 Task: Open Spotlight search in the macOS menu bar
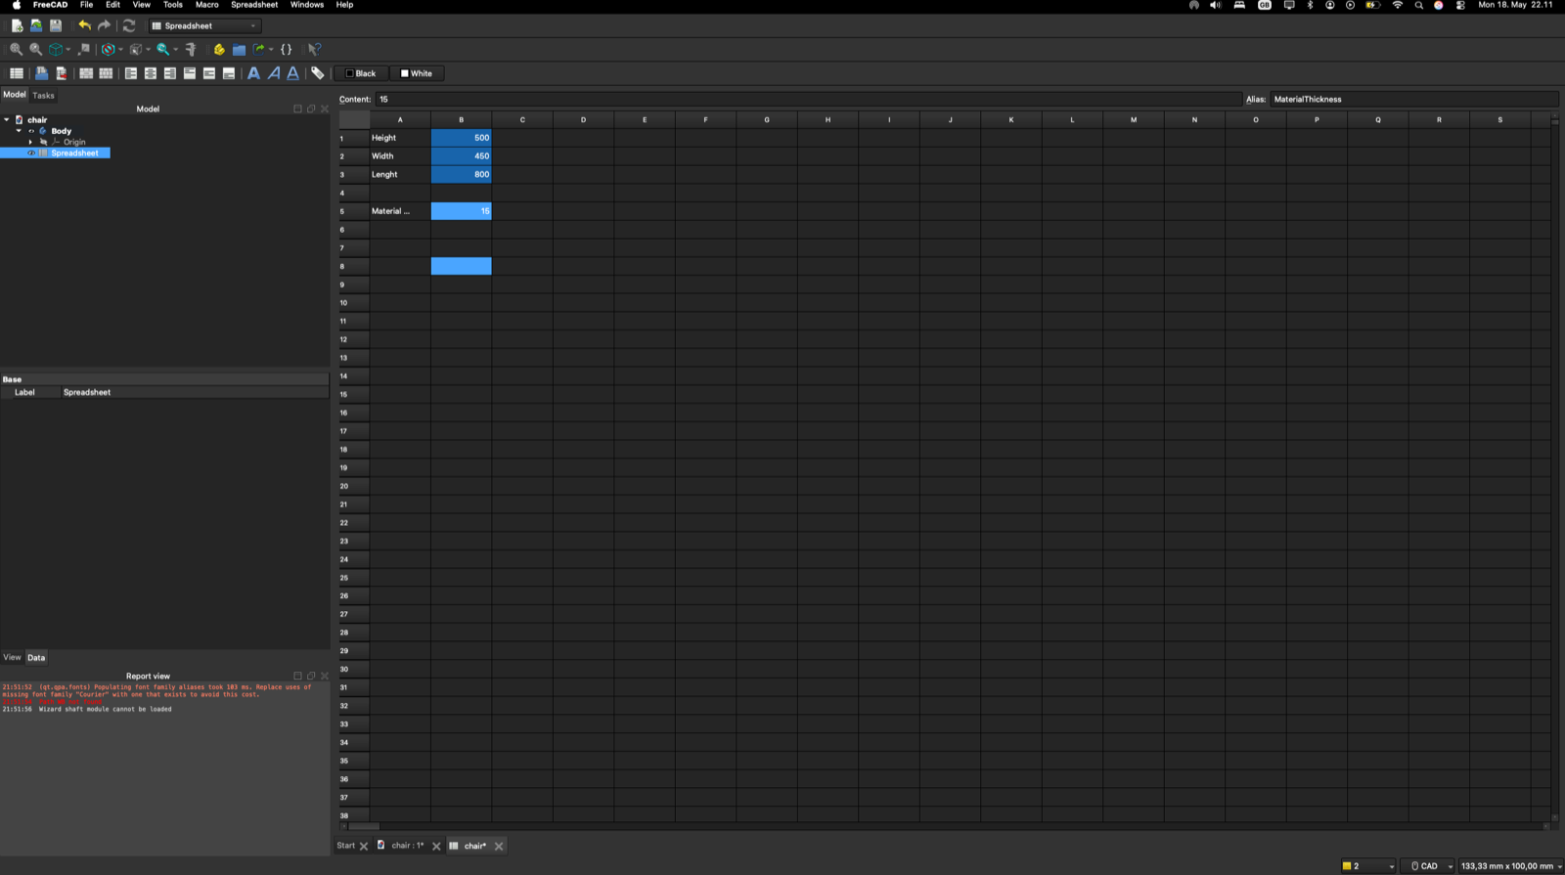click(1418, 5)
